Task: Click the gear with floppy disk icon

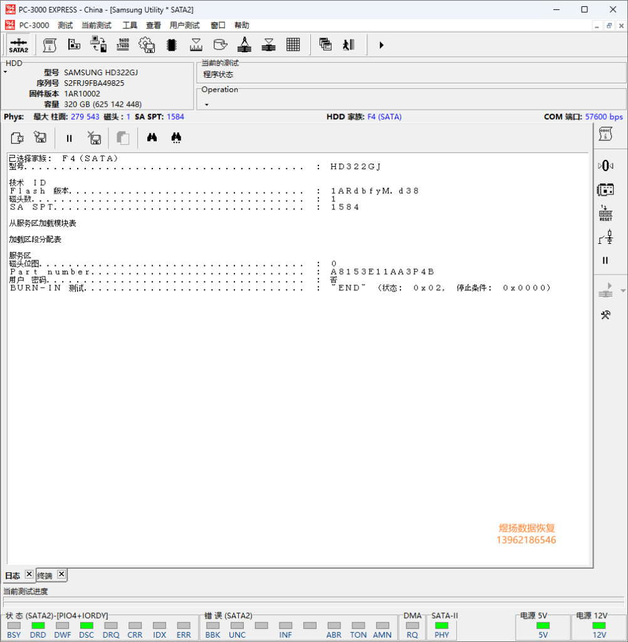Action: coord(147,45)
